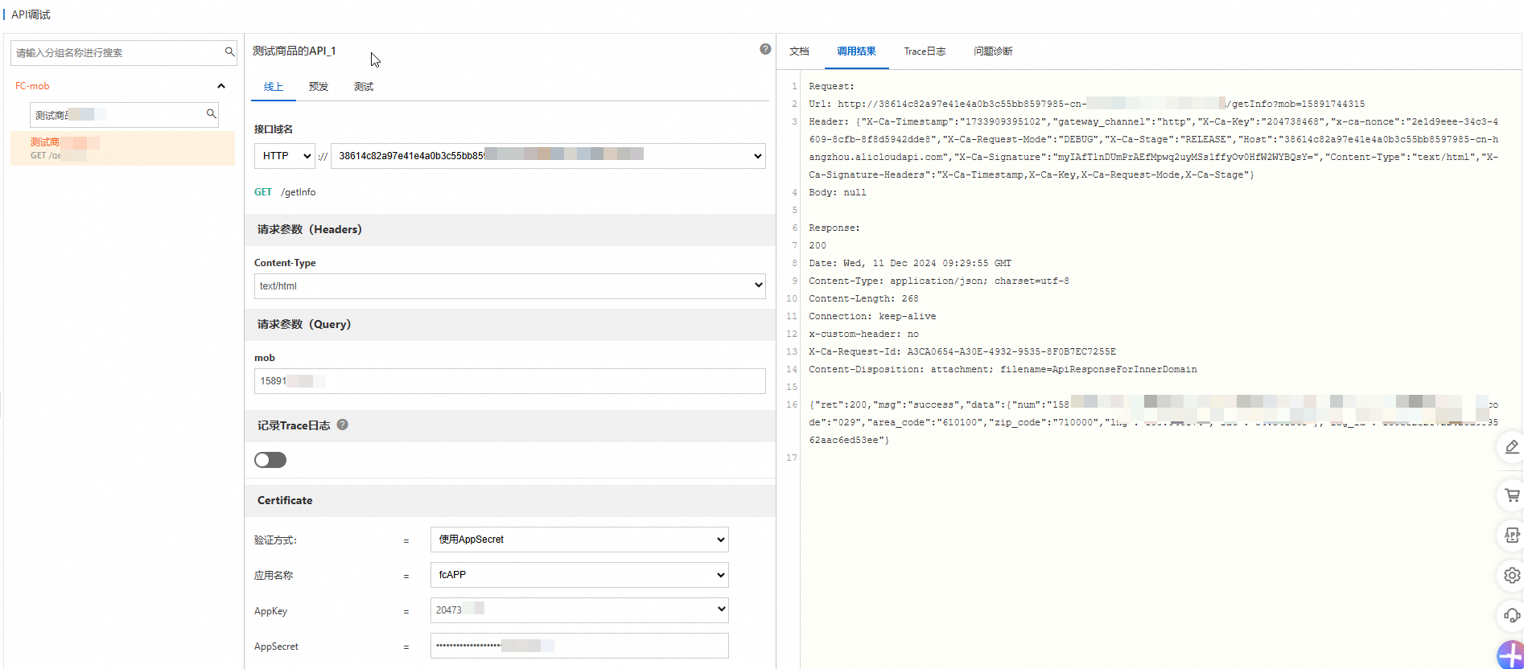Open the Trace日志 tab

coord(925,51)
